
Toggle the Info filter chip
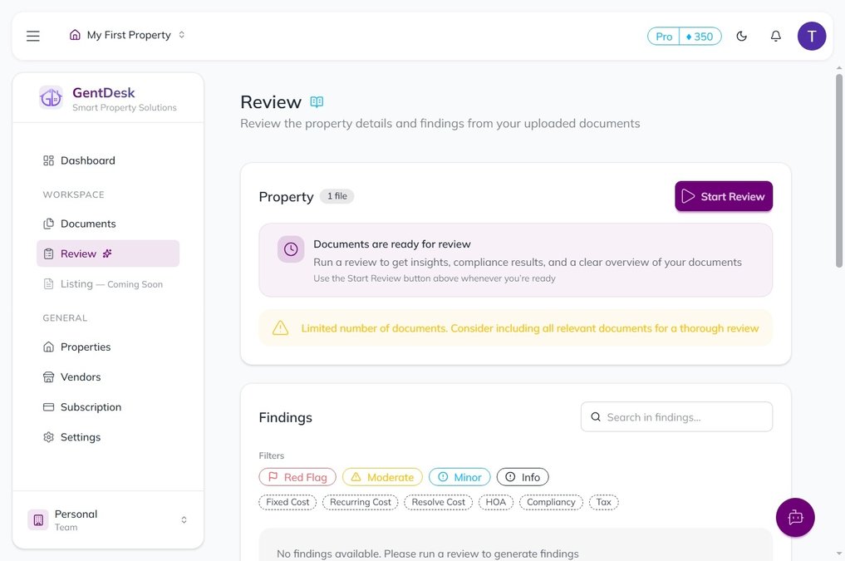point(523,476)
